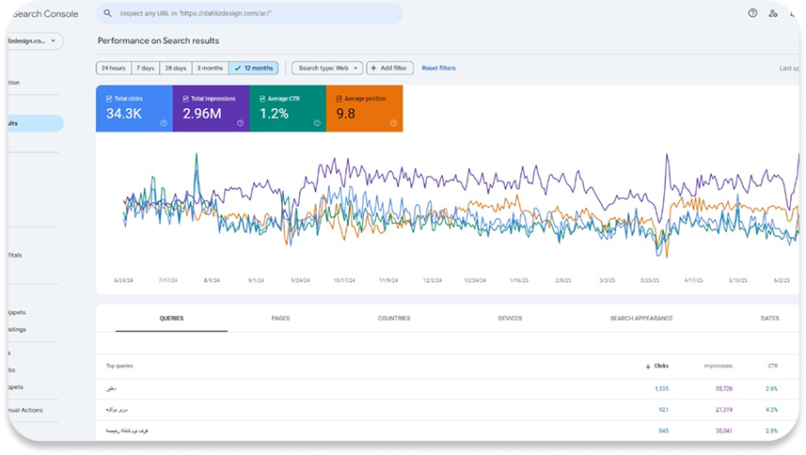Click help icon on Average position card
The height and width of the screenshot is (455, 806).
click(394, 123)
